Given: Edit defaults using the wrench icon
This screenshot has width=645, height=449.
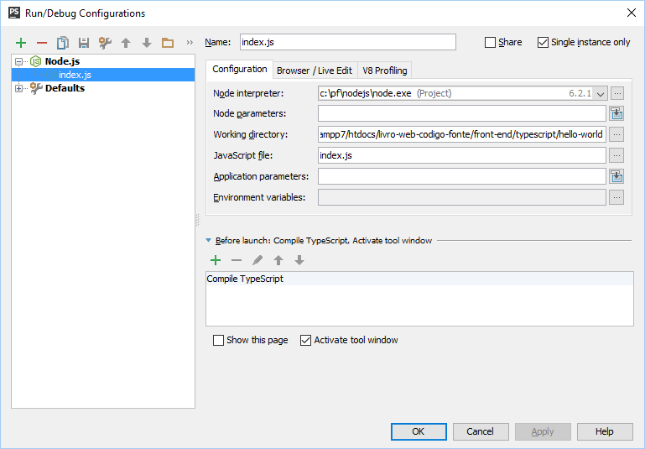Looking at the screenshot, I should pos(105,43).
